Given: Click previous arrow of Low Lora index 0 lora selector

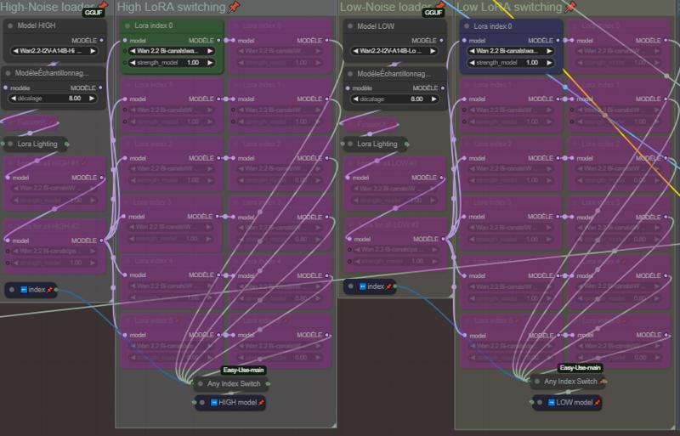Looking at the screenshot, I should click(472, 51).
